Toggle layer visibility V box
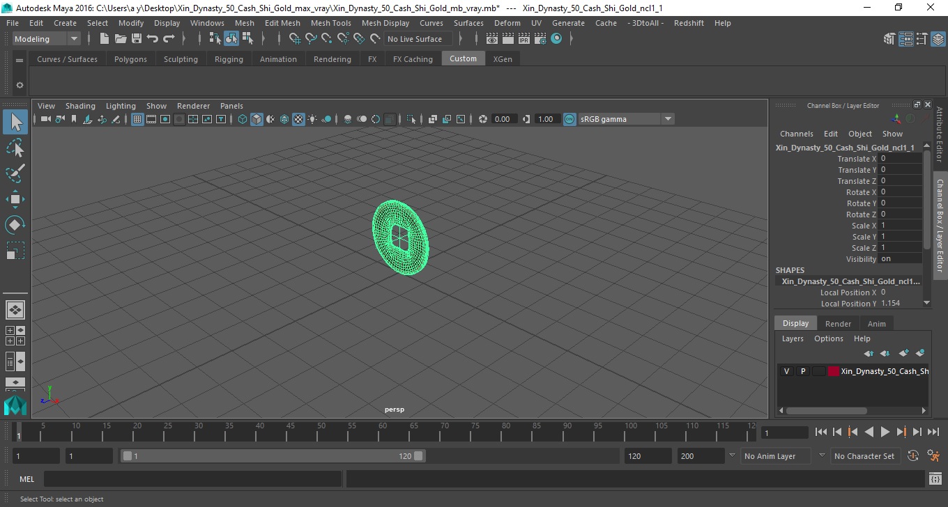The image size is (948, 507). coord(786,371)
